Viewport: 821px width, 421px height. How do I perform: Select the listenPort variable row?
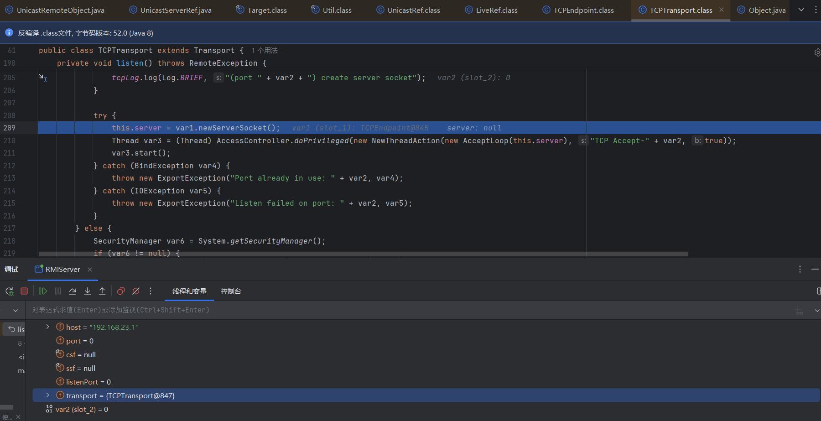(88, 382)
